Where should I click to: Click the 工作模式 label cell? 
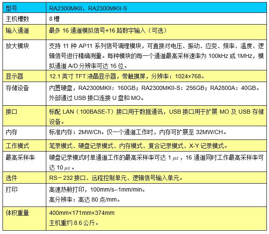point(24,146)
